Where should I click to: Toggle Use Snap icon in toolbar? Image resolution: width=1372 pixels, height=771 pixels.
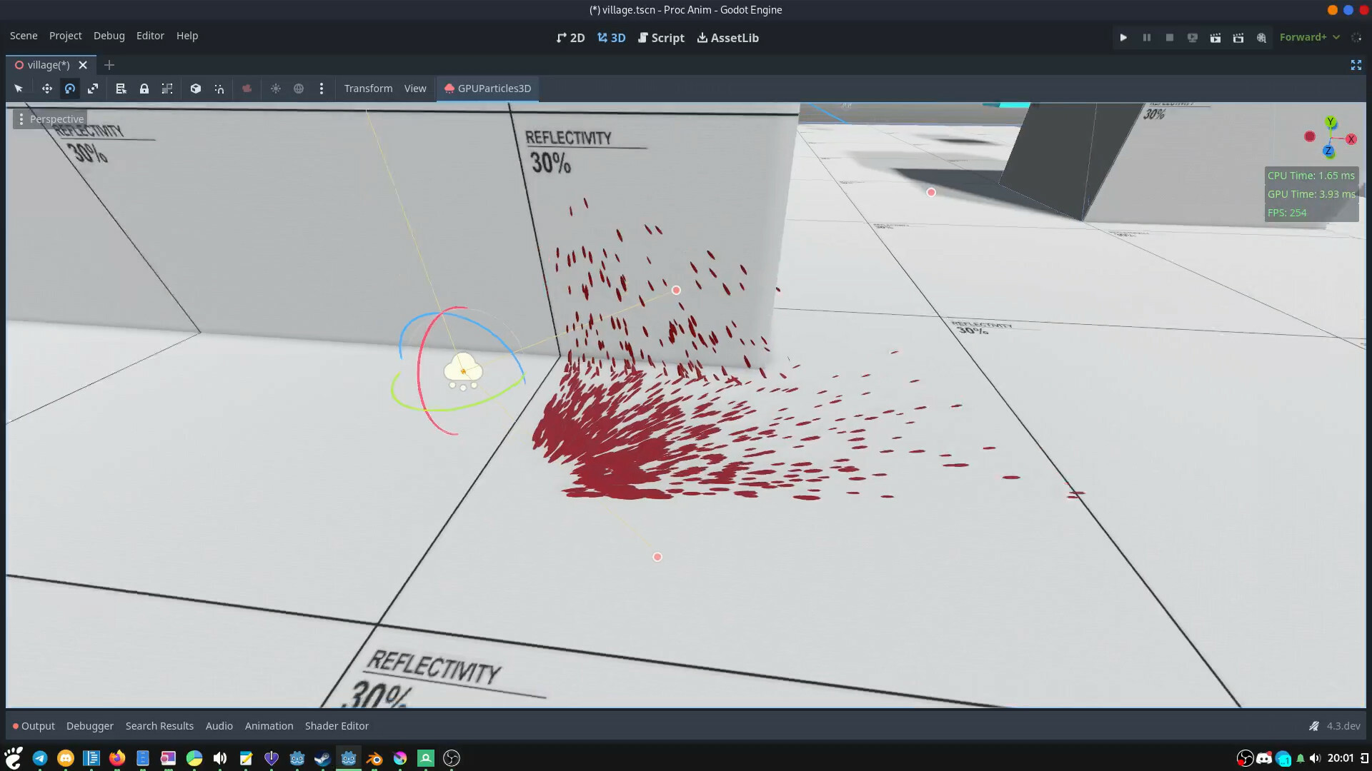tap(219, 89)
